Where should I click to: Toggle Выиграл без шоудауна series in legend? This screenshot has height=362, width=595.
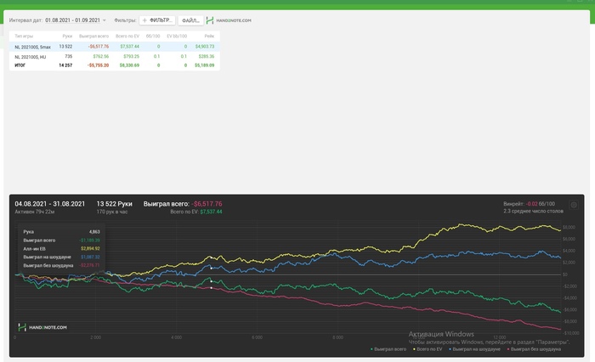coord(534,349)
